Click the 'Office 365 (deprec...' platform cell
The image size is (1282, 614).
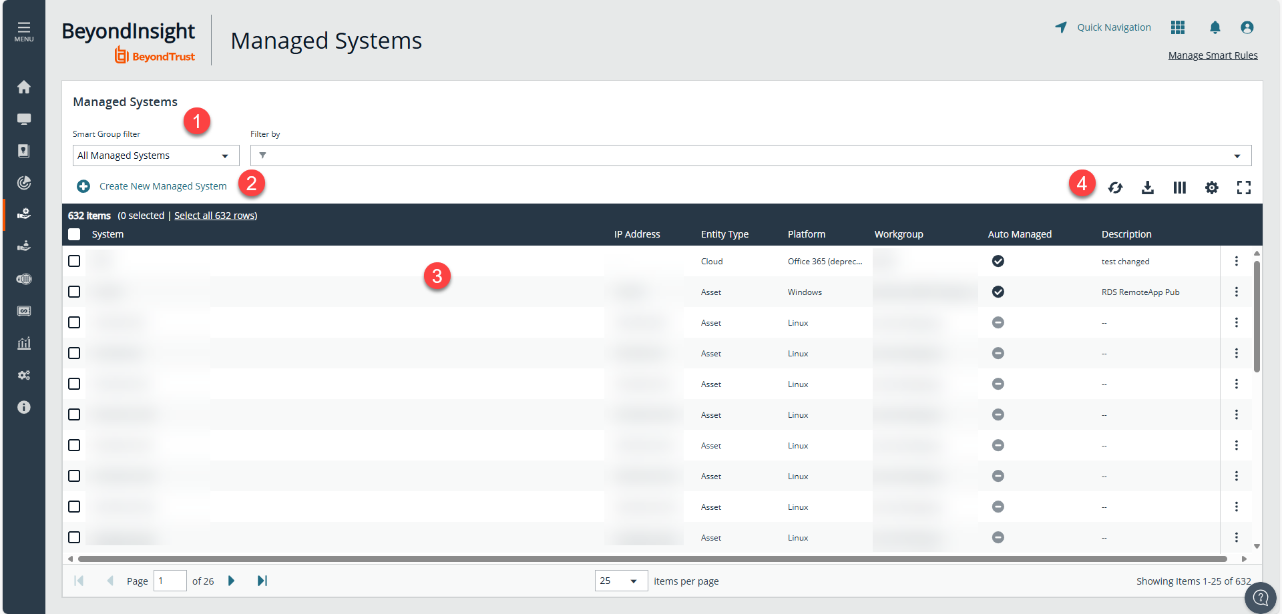[825, 262]
